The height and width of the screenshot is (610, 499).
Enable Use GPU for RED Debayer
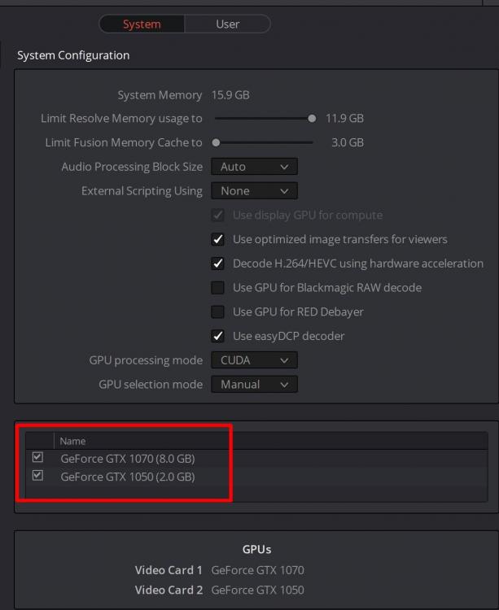(217, 312)
